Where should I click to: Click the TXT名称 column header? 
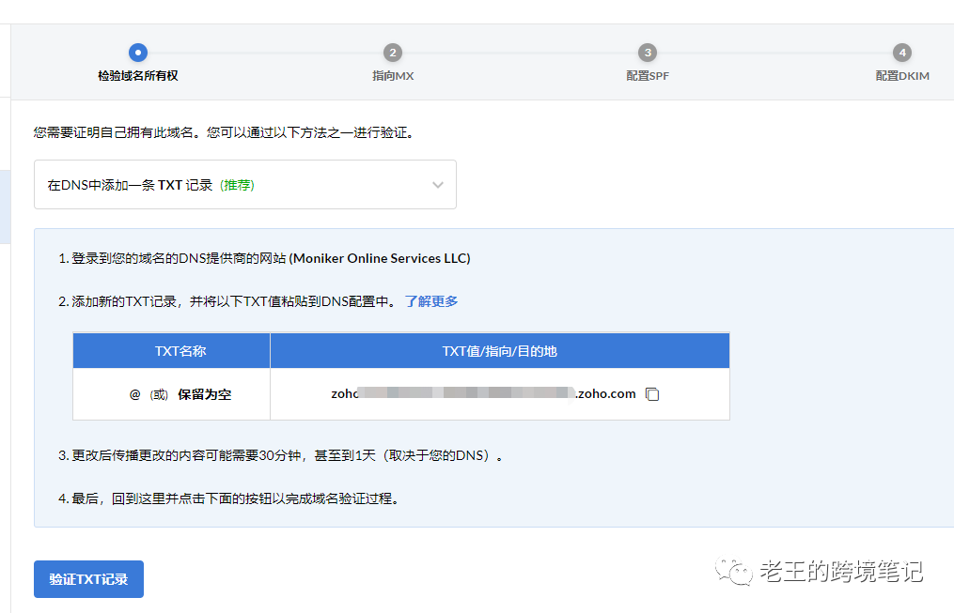180,351
